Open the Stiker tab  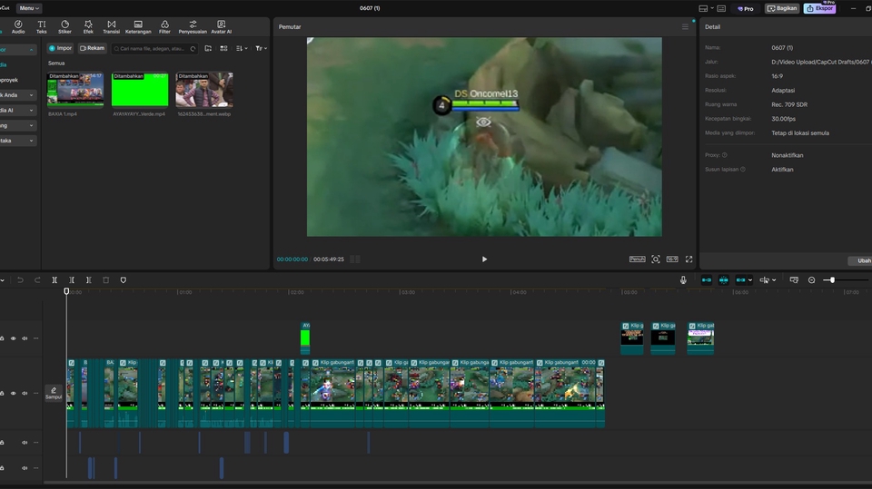tap(64, 26)
